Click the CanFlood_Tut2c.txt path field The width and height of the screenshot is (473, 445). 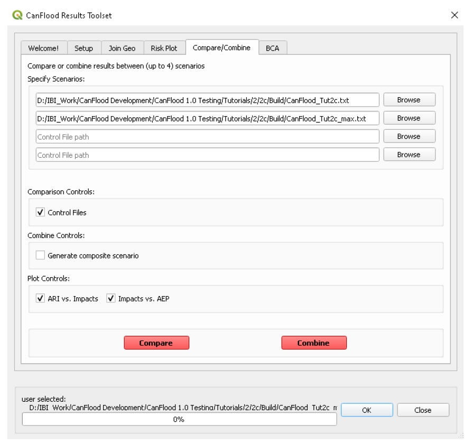(x=207, y=100)
